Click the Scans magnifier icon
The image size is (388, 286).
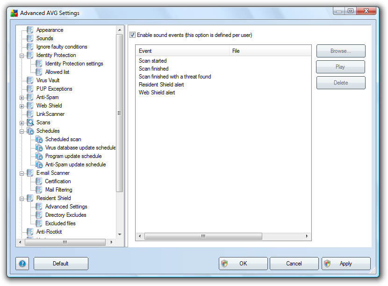click(30, 122)
